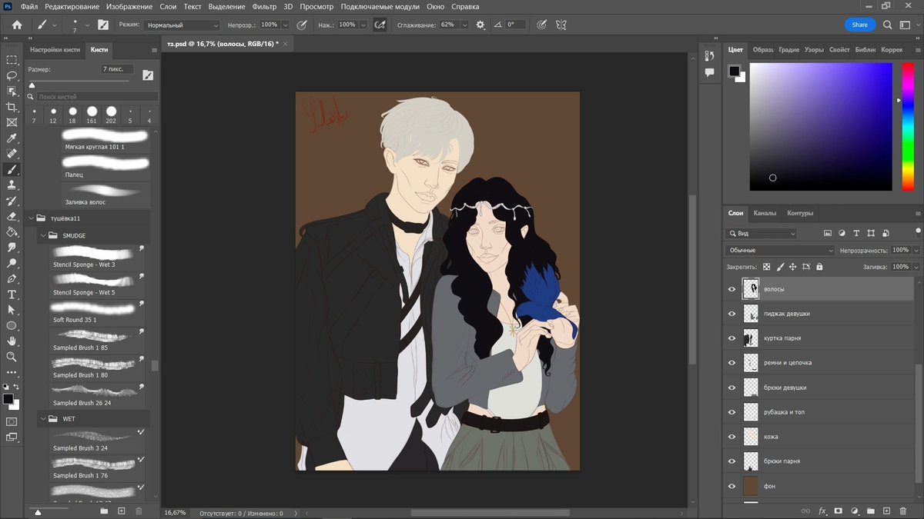Toggle Quick Mask mode icon

tap(12, 421)
